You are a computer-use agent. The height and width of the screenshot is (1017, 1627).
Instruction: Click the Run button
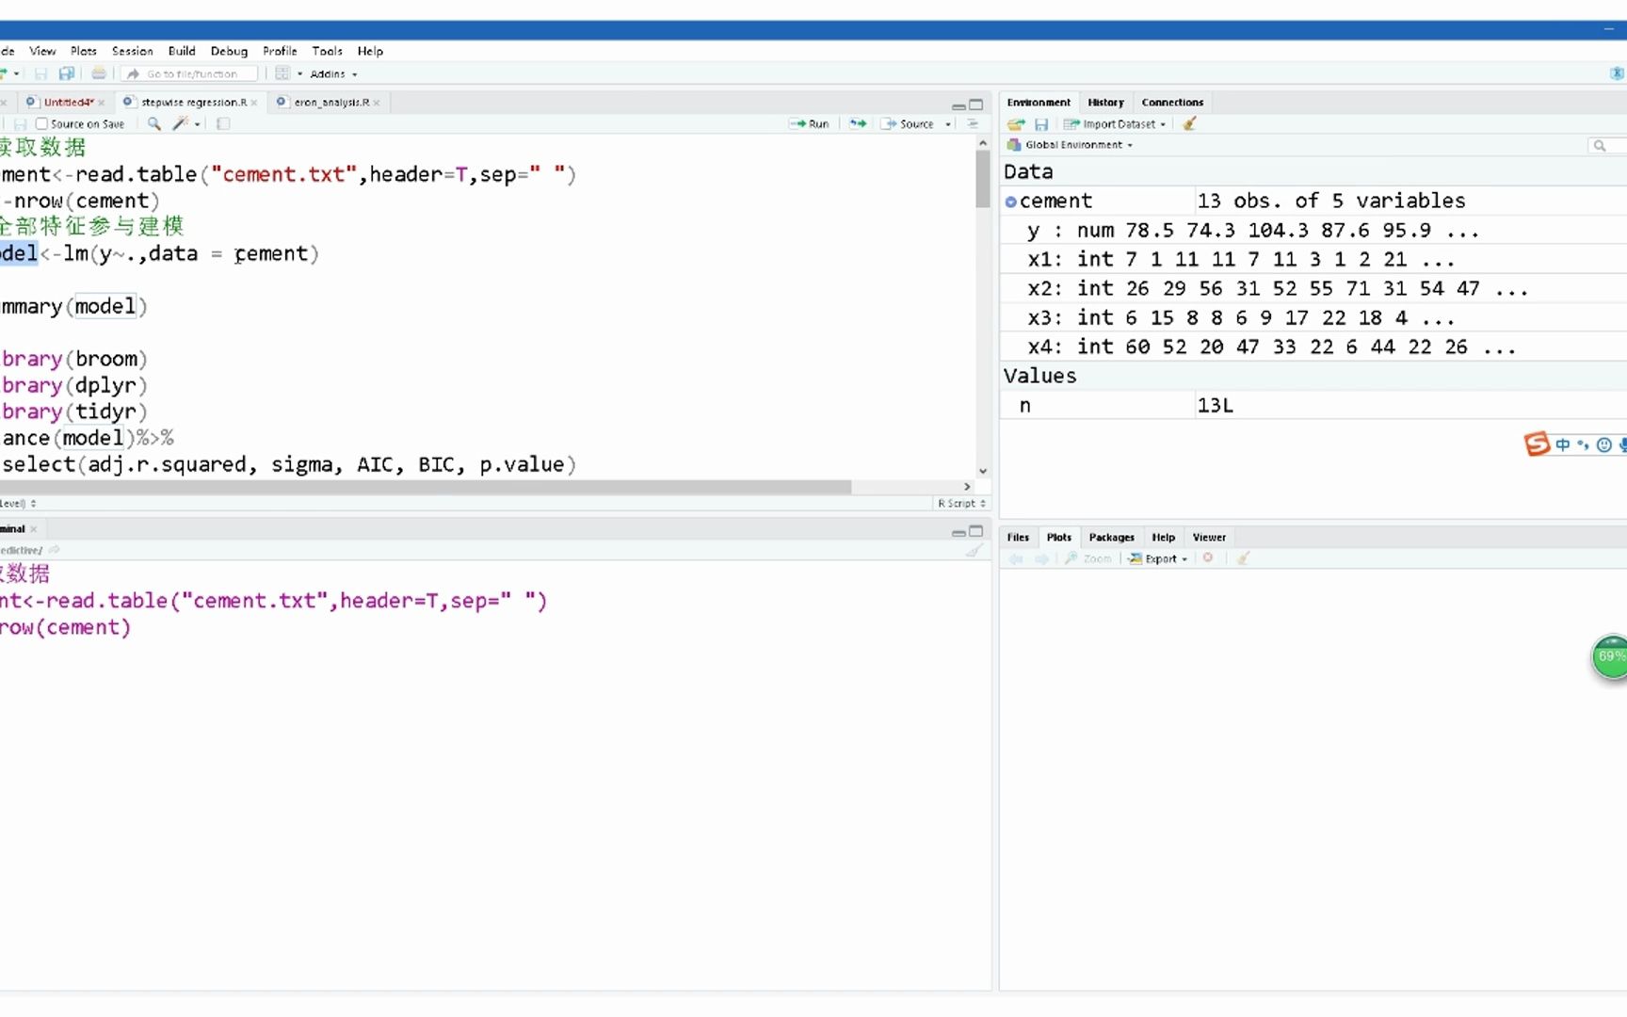point(810,123)
